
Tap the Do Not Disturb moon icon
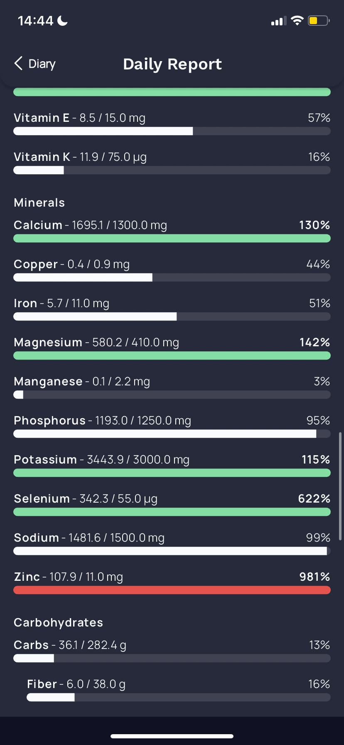(x=62, y=20)
